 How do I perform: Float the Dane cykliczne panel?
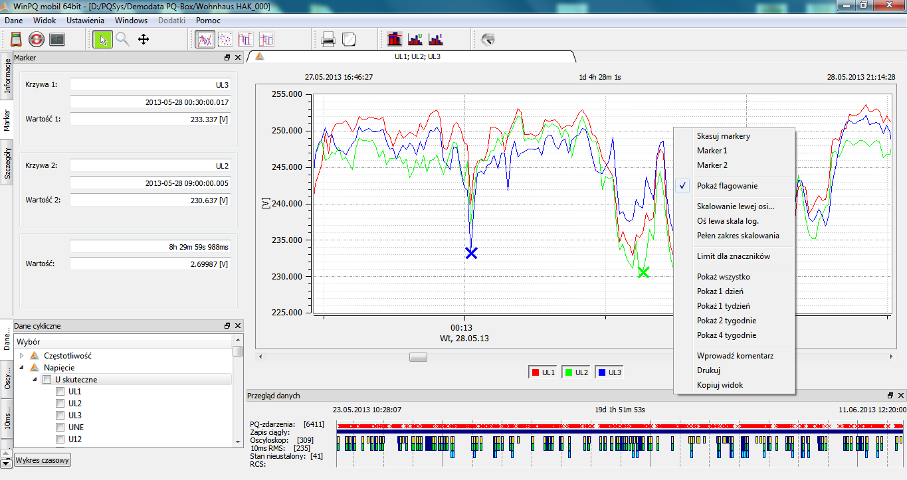[x=227, y=326]
